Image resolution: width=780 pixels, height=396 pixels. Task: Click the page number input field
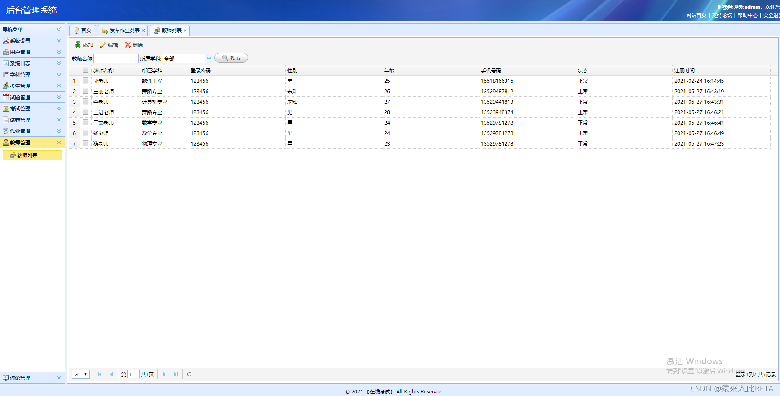click(134, 374)
